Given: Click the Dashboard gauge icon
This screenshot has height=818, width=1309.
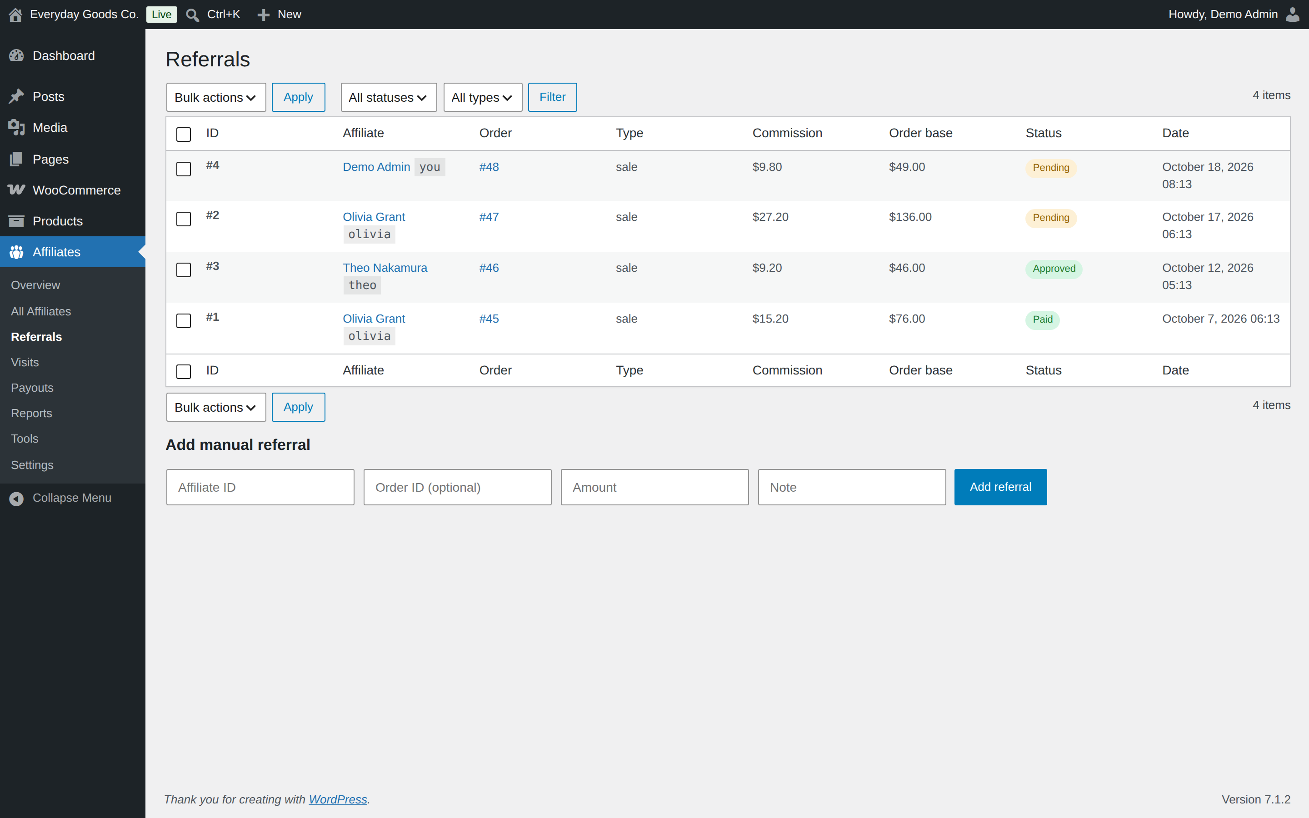Looking at the screenshot, I should (17, 56).
